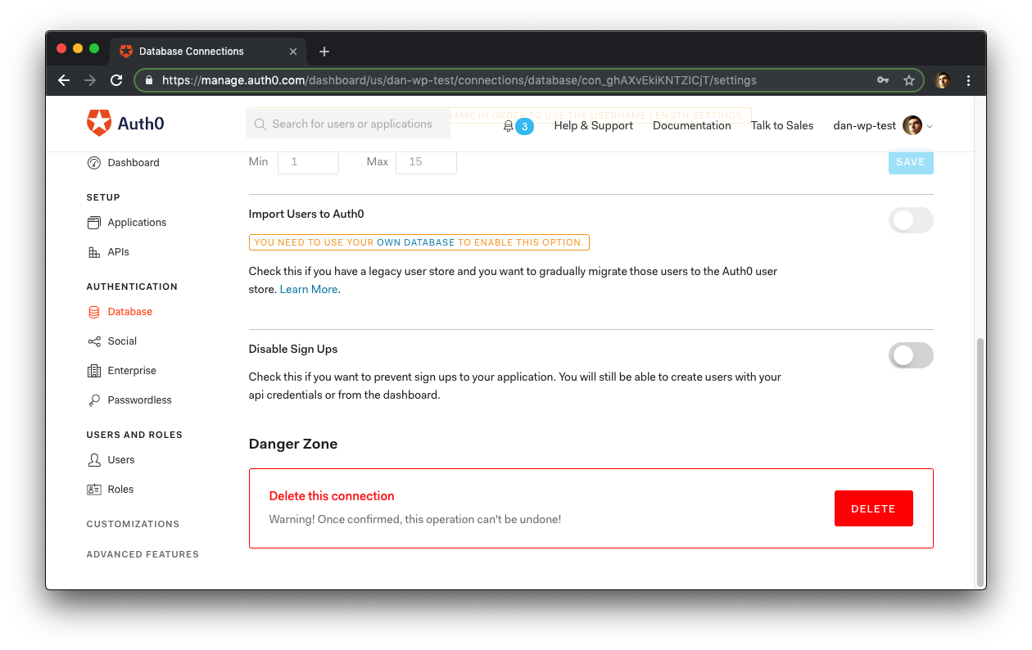This screenshot has height=650, width=1032.
Task: Click the Database stack icon
Action: coord(93,312)
